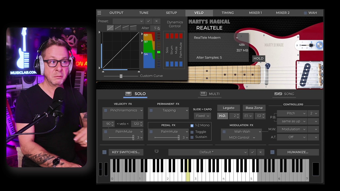
Task: Enable the pedal Toggle checkbox
Action: point(192,132)
